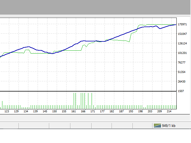Click the x-axis label 177
The width and height of the screenshot is (191, 143).
click(102, 111)
